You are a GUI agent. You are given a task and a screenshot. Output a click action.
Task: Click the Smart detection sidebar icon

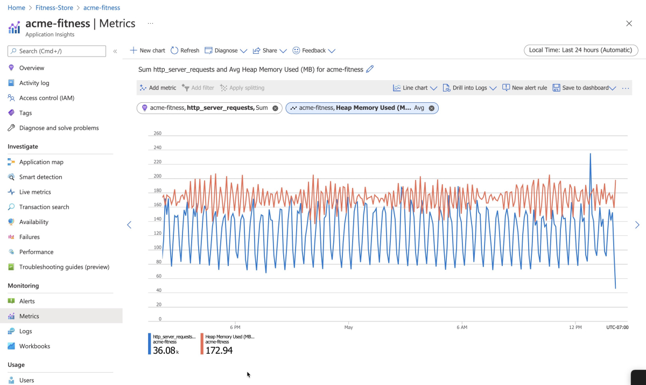click(x=11, y=177)
